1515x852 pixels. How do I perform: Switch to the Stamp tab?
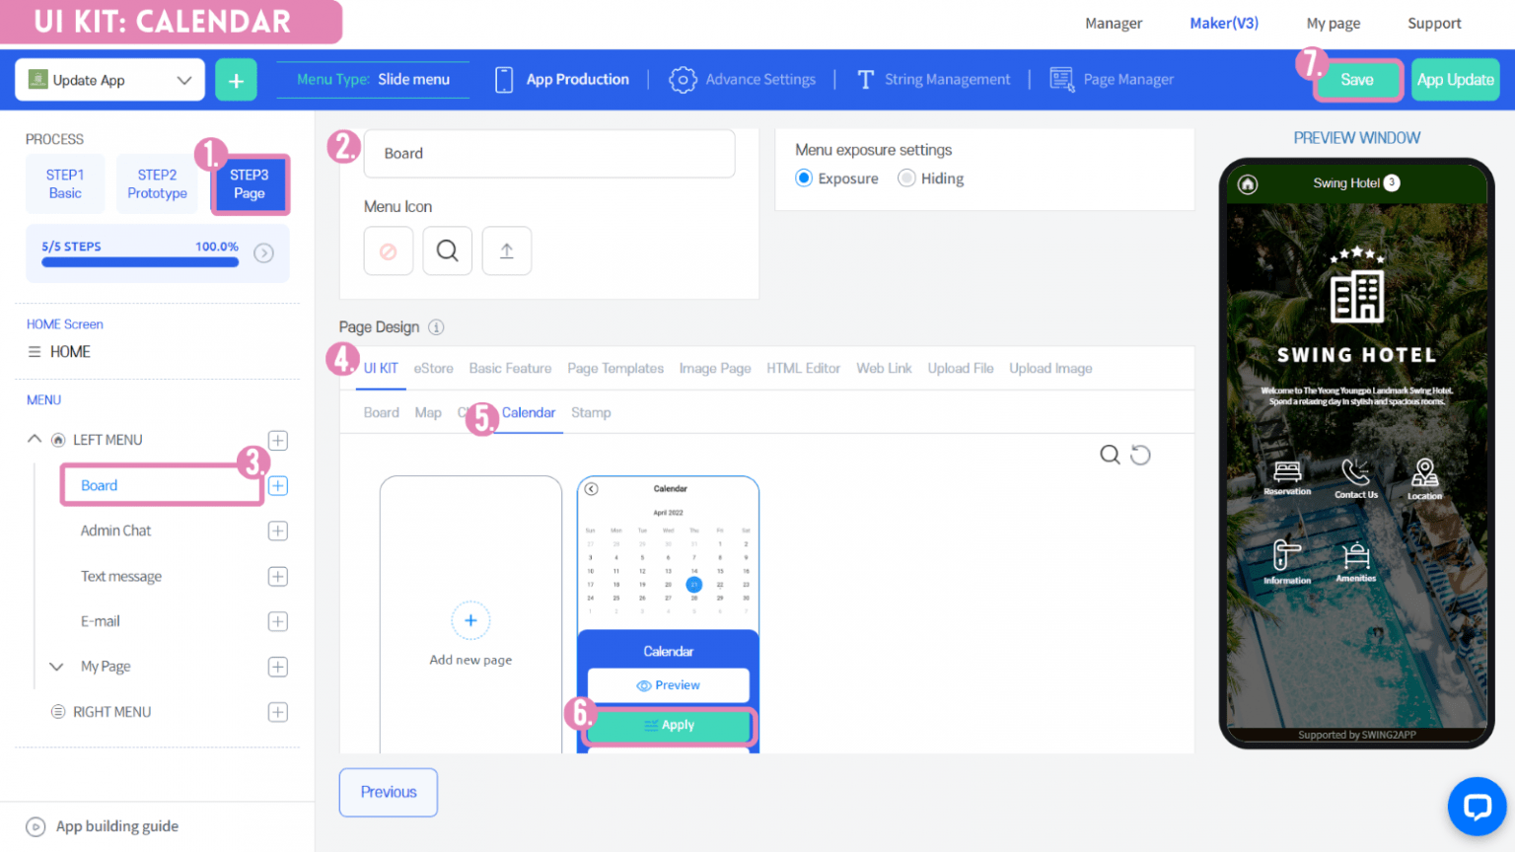pos(591,412)
